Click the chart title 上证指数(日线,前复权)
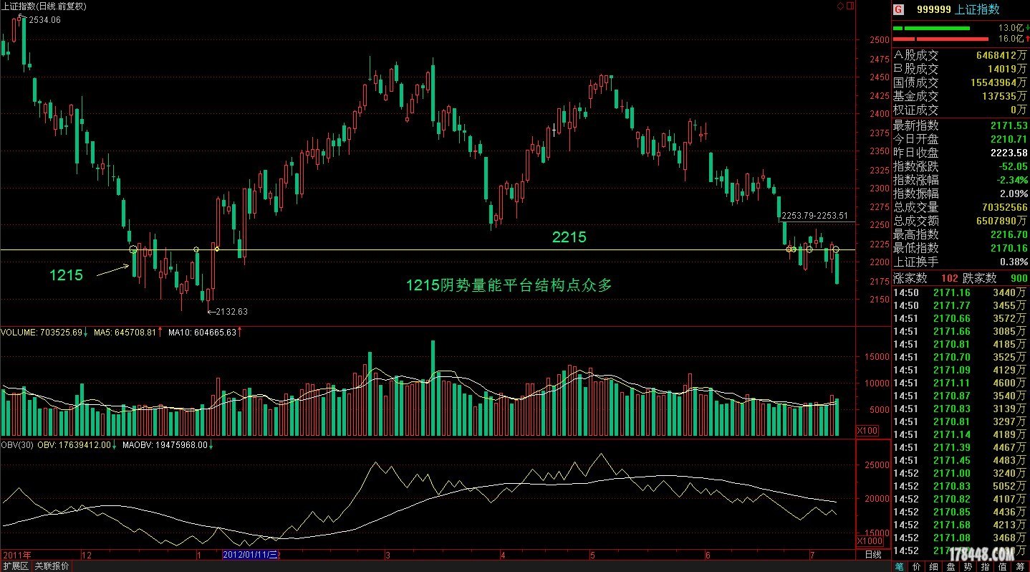This screenshot has height=572, width=1030. pos(44,6)
